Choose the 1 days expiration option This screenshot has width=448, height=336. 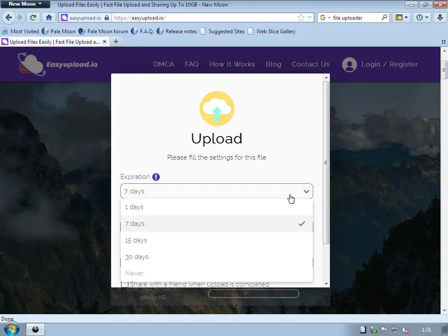tap(217, 207)
